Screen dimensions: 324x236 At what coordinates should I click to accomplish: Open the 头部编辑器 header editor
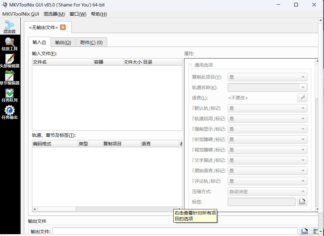[9, 61]
